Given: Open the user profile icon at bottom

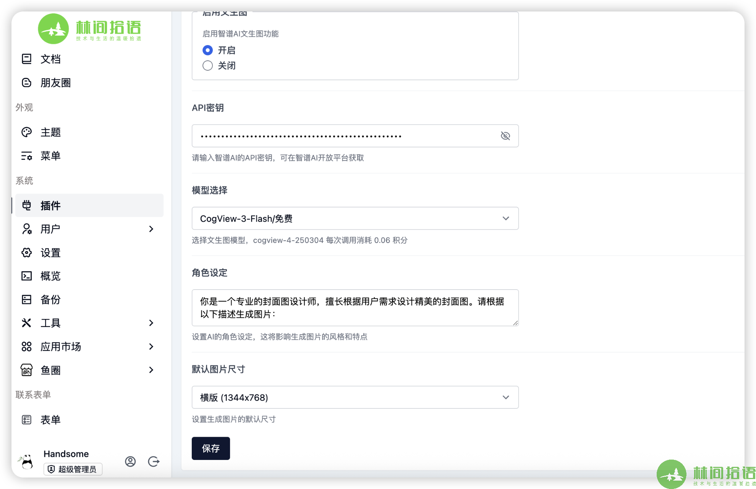Looking at the screenshot, I should coord(130,461).
